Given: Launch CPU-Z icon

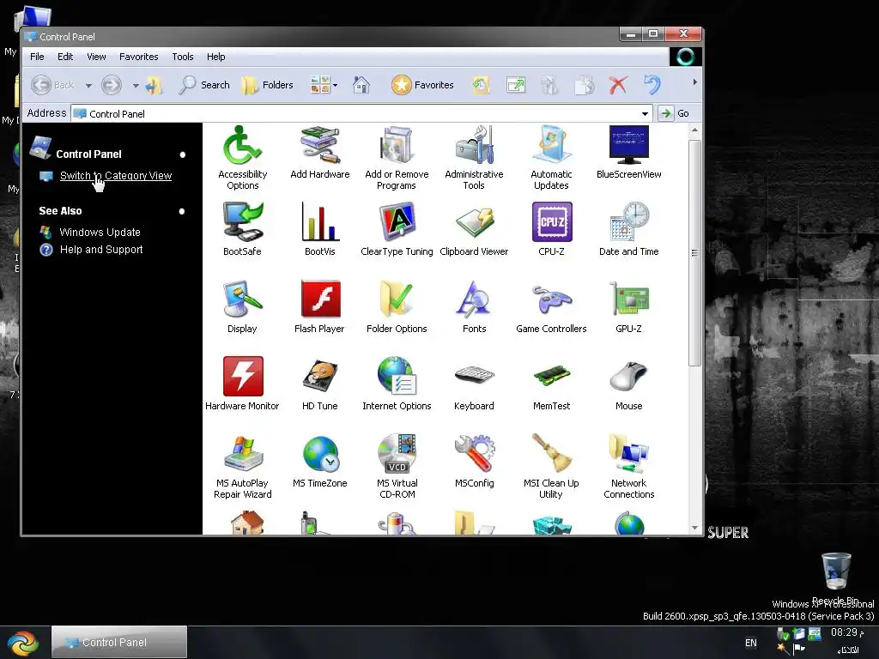Looking at the screenshot, I should (551, 229).
